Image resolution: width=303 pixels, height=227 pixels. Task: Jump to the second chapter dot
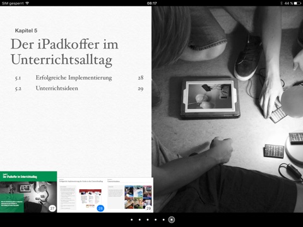tap(140, 219)
